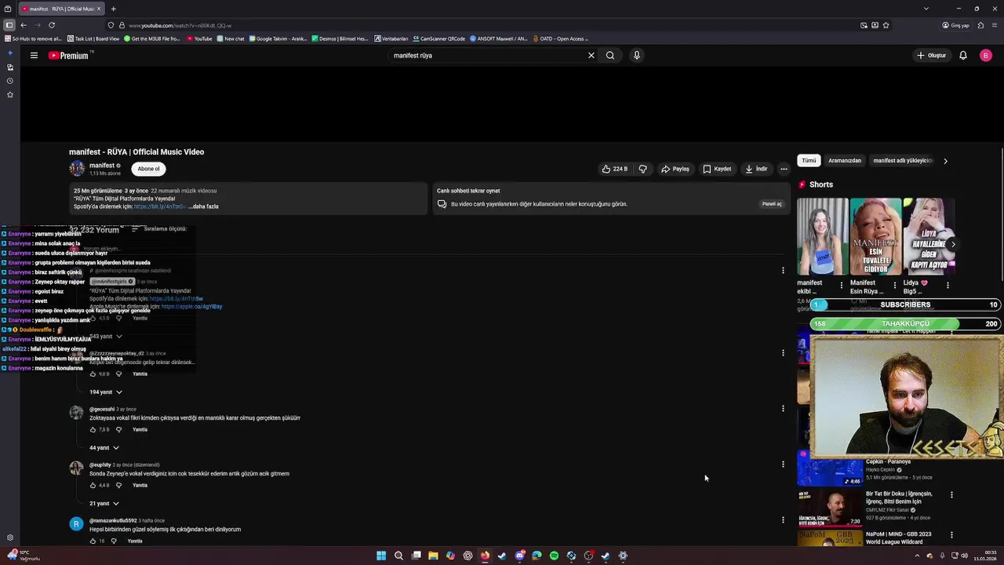
Task: Open Firefox application menu
Action: (995, 25)
